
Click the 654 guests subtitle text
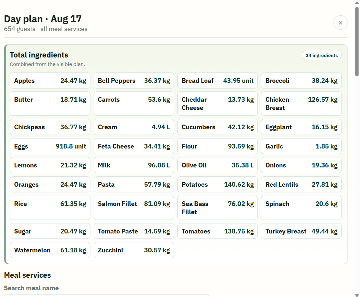46,29
